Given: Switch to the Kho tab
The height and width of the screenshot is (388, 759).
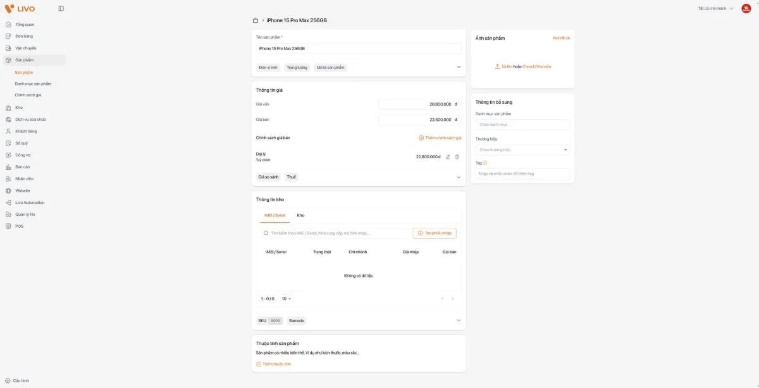Looking at the screenshot, I should click(300, 215).
